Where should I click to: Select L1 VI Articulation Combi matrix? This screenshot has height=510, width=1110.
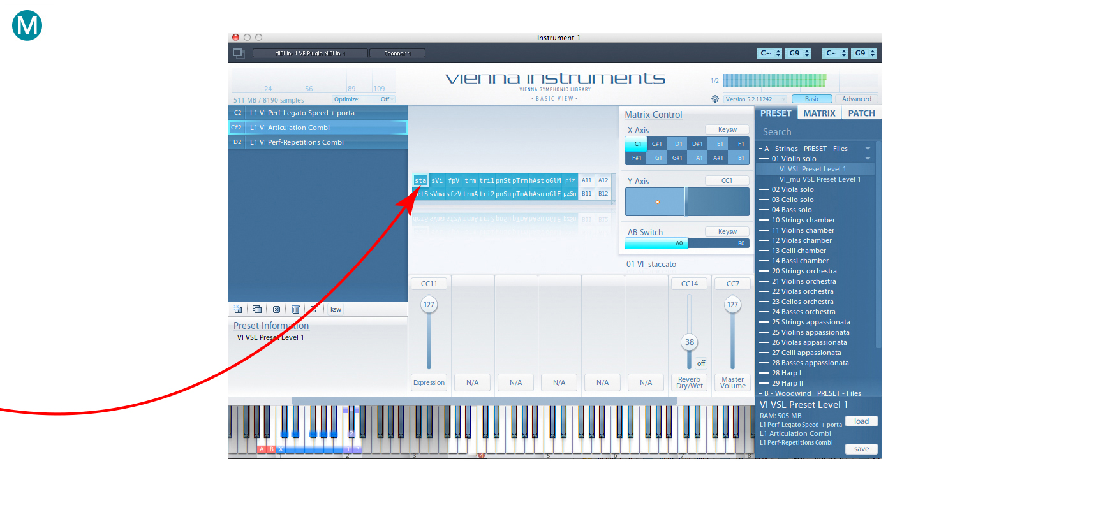[x=318, y=127]
